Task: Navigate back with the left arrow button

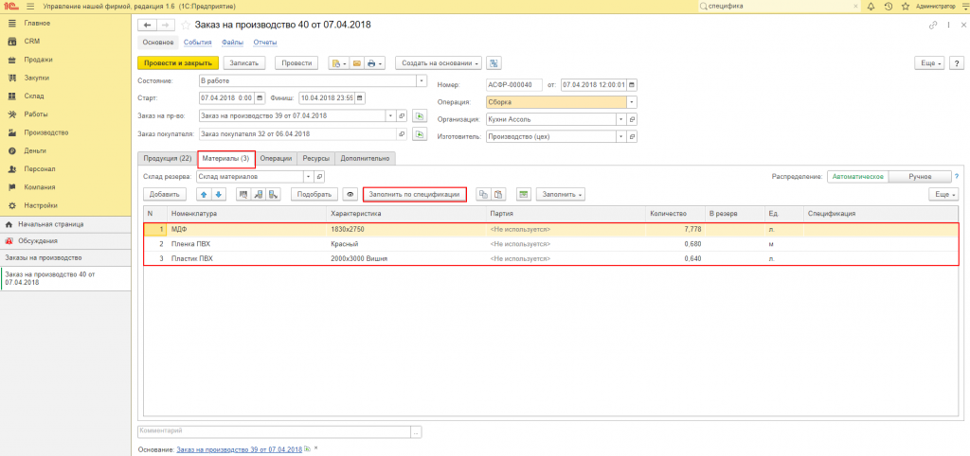Action: point(147,26)
